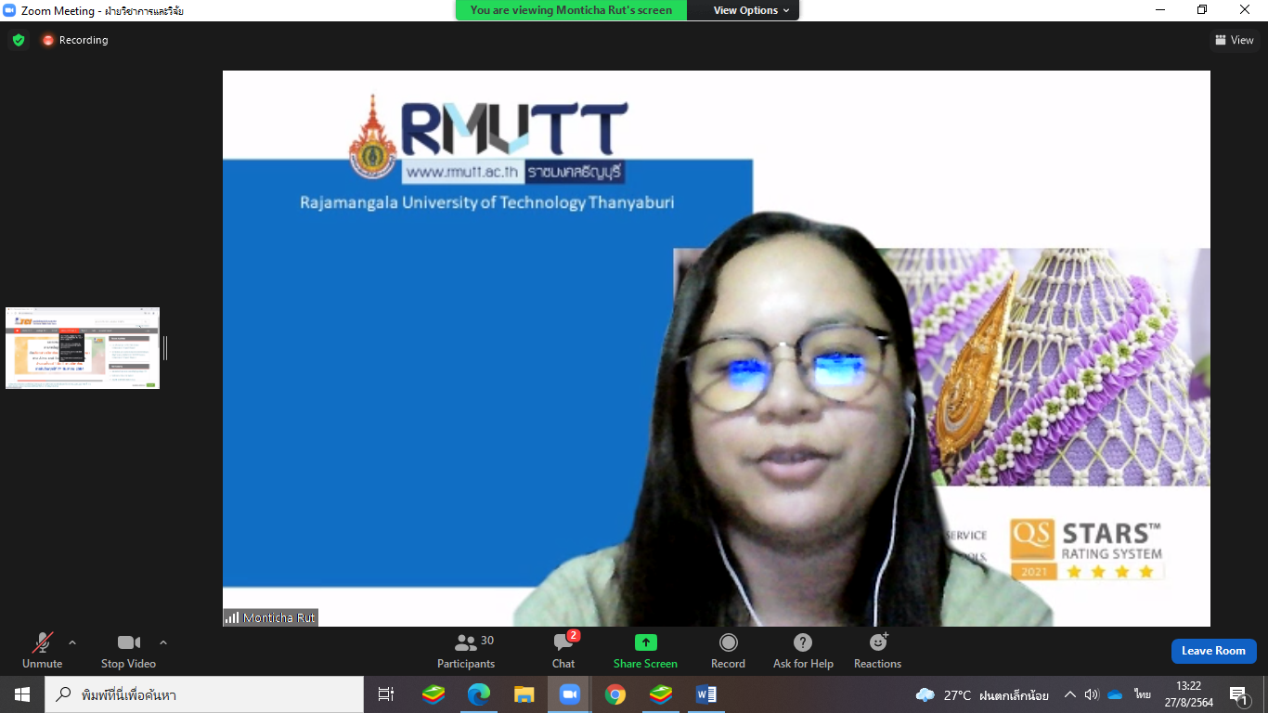The image size is (1268, 713).
Task: Open clock showing 13:22 calendar
Action: 1188,694
